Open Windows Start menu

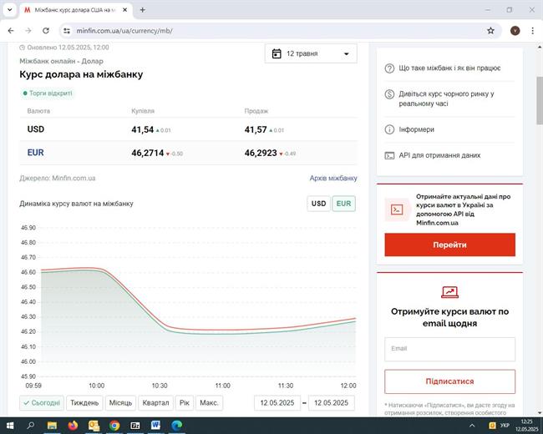[10, 426]
